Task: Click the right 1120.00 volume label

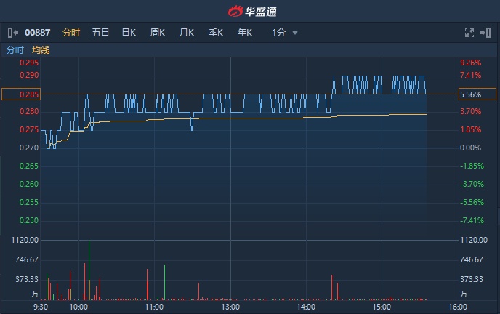Action: point(474,240)
